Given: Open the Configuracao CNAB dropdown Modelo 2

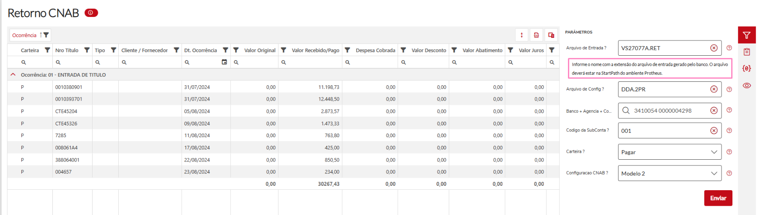Looking at the screenshot, I should pos(670,173).
